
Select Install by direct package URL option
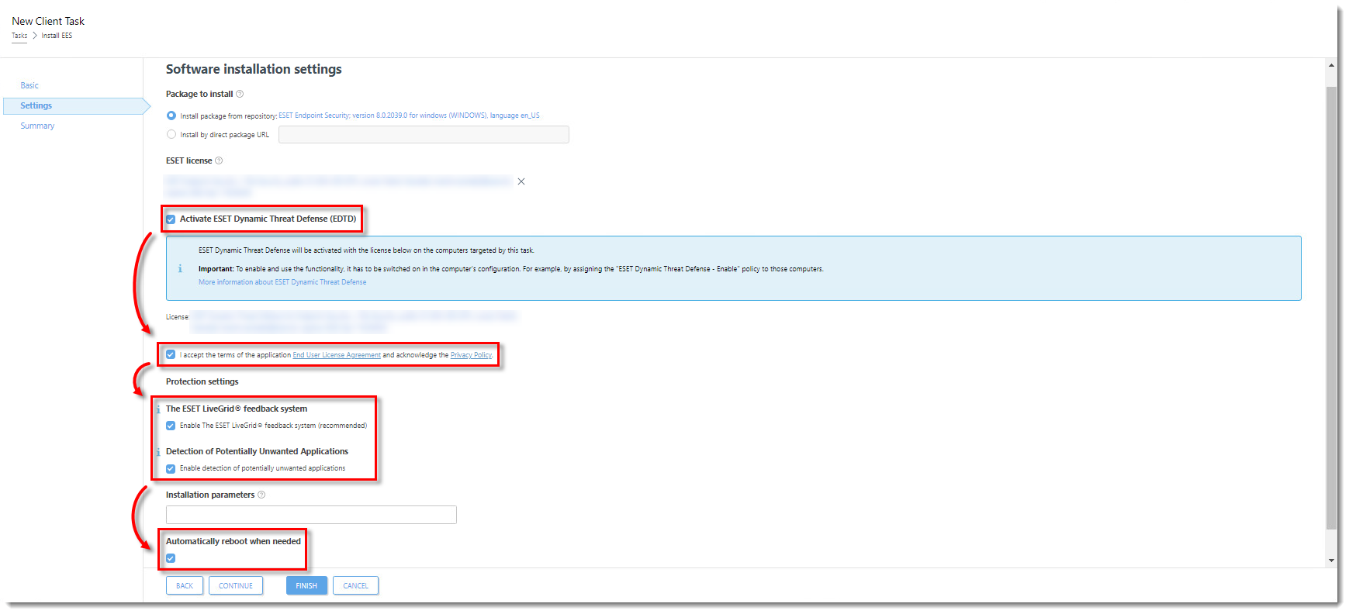pos(171,134)
